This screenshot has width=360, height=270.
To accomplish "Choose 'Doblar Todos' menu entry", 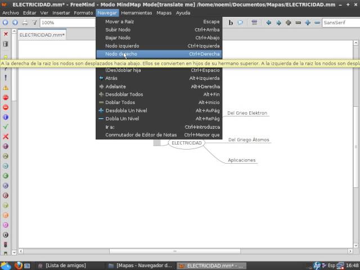I will pos(159,102).
